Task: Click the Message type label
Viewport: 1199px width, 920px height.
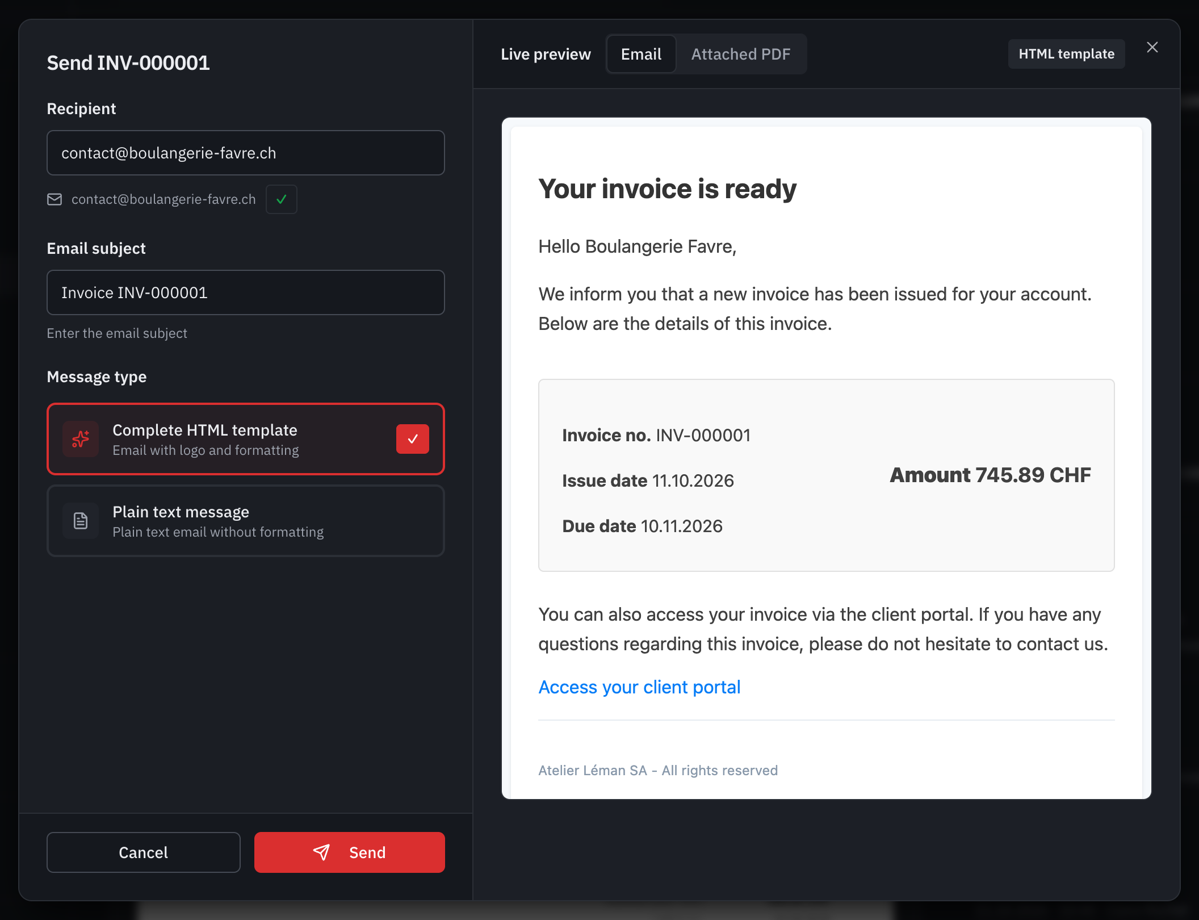Action: tap(97, 377)
